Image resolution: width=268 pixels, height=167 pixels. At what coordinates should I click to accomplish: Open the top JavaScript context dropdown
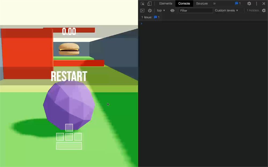pos(161,11)
